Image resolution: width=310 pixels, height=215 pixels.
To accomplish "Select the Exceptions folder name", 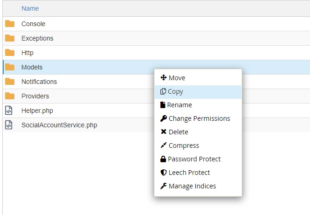I will (37, 38).
